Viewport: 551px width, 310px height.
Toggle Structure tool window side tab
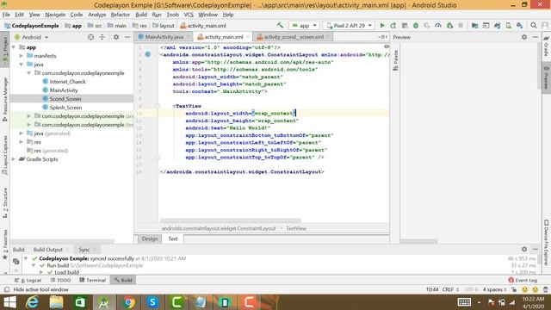[5, 203]
